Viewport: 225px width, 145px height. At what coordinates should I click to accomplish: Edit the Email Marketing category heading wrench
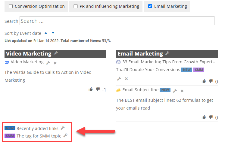click(x=167, y=53)
